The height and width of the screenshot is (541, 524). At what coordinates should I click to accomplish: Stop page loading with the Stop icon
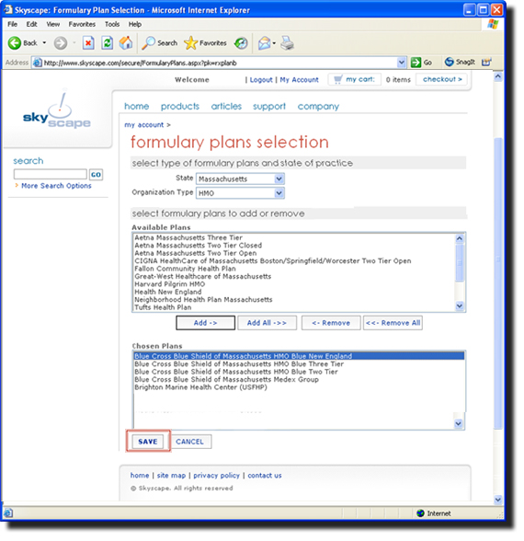click(88, 43)
